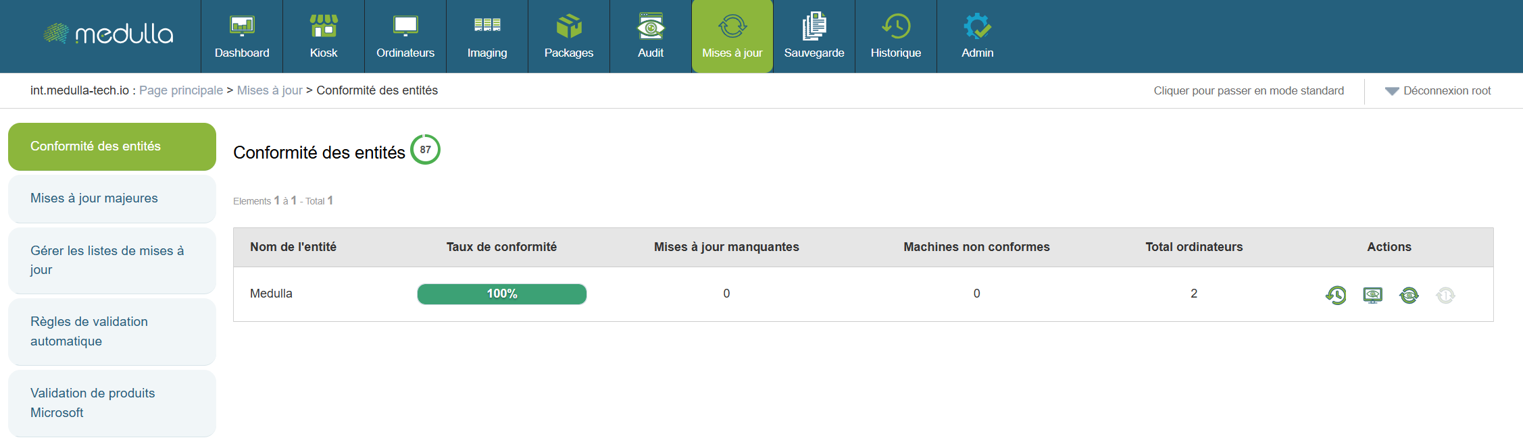Viewport: 1523px width, 442px height.
Task: Open Gérer les listes de mises à jour
Action: tap(107, 260)
